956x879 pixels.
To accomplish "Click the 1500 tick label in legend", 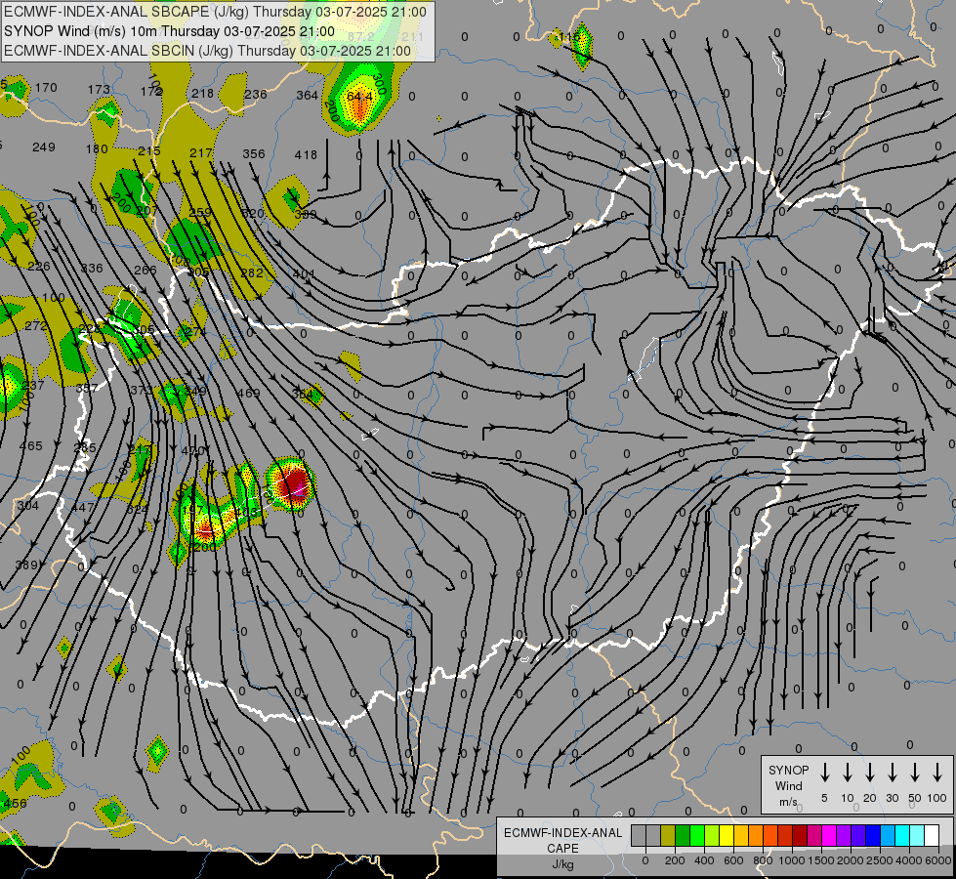I will 821,860.
